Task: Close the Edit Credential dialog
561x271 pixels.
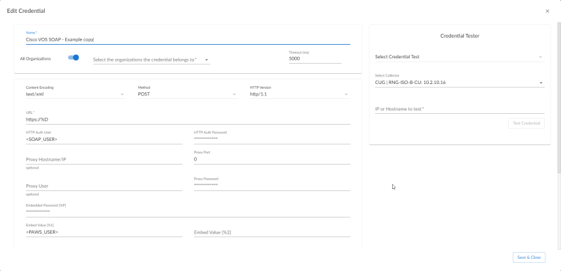Action: 547,12
